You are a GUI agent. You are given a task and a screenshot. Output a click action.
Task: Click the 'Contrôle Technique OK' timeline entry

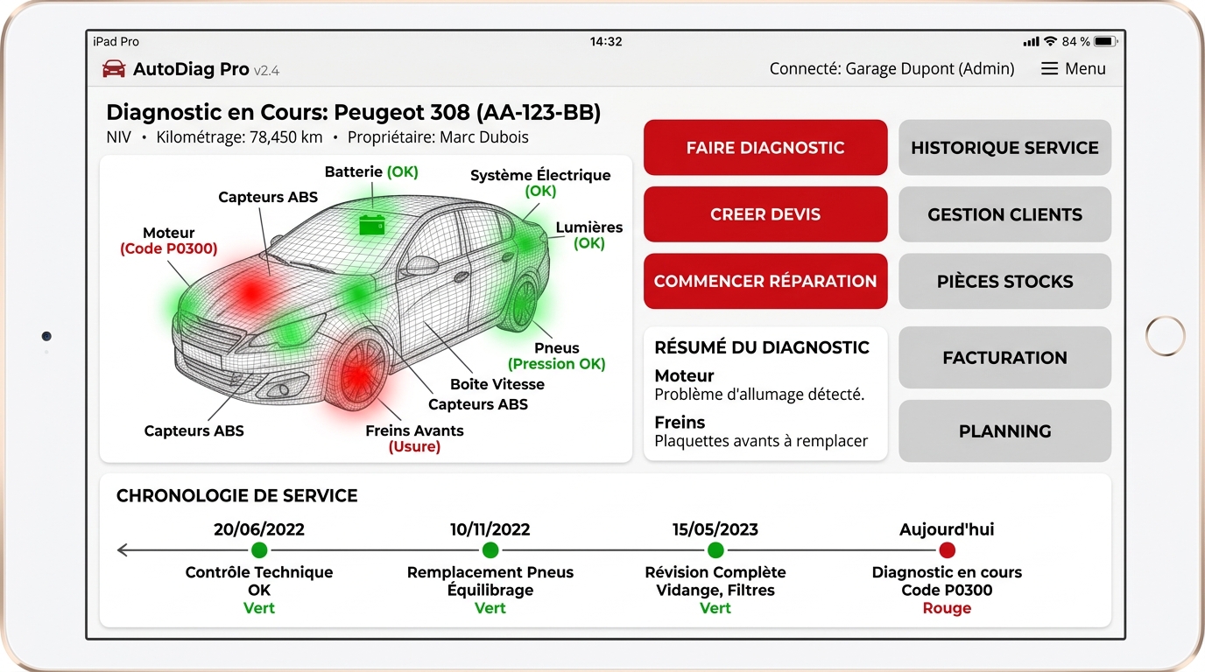259,581
